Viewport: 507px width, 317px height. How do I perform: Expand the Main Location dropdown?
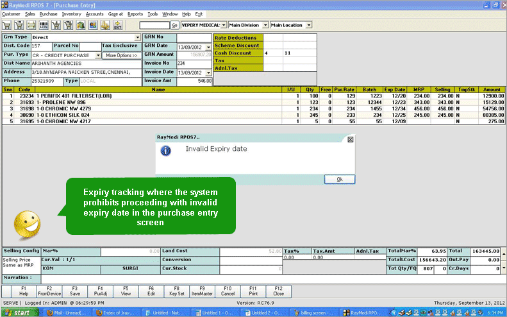(309, 25)
